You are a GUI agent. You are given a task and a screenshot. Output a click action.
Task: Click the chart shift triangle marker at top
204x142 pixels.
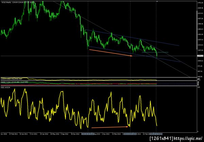[157, 1]
